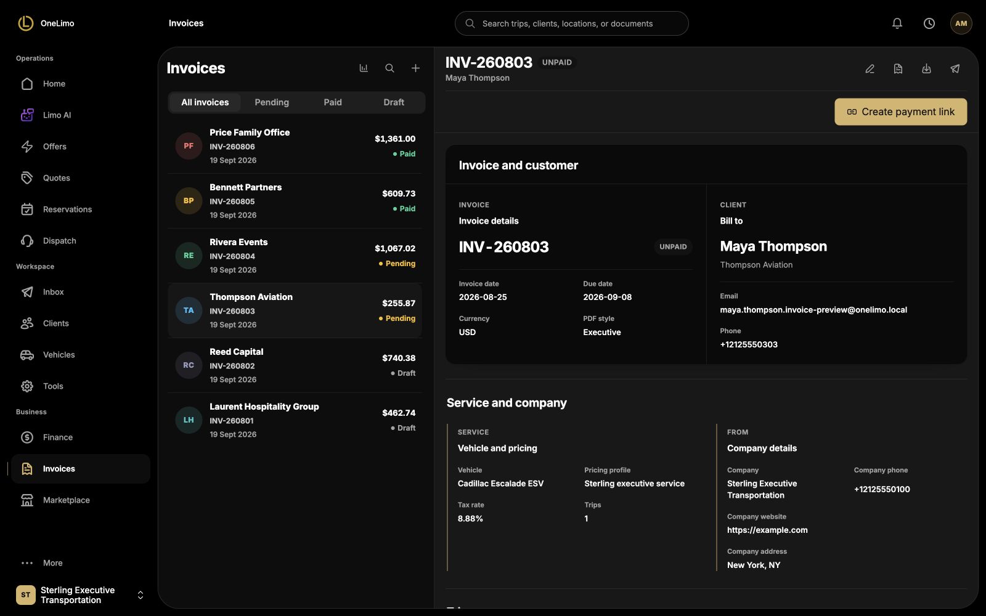The height and width of the screenshot is (616, 986).
Task: Click Create payment link button
Action: click(900, 111)
